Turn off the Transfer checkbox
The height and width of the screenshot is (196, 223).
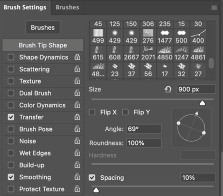pyautogui.click(x=11, y=117)
